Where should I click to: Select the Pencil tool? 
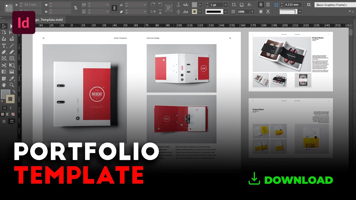[12, 52]
